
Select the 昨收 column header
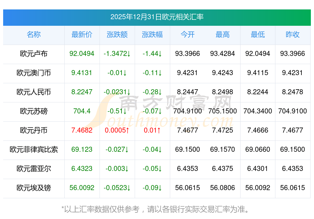pos(293,35)
